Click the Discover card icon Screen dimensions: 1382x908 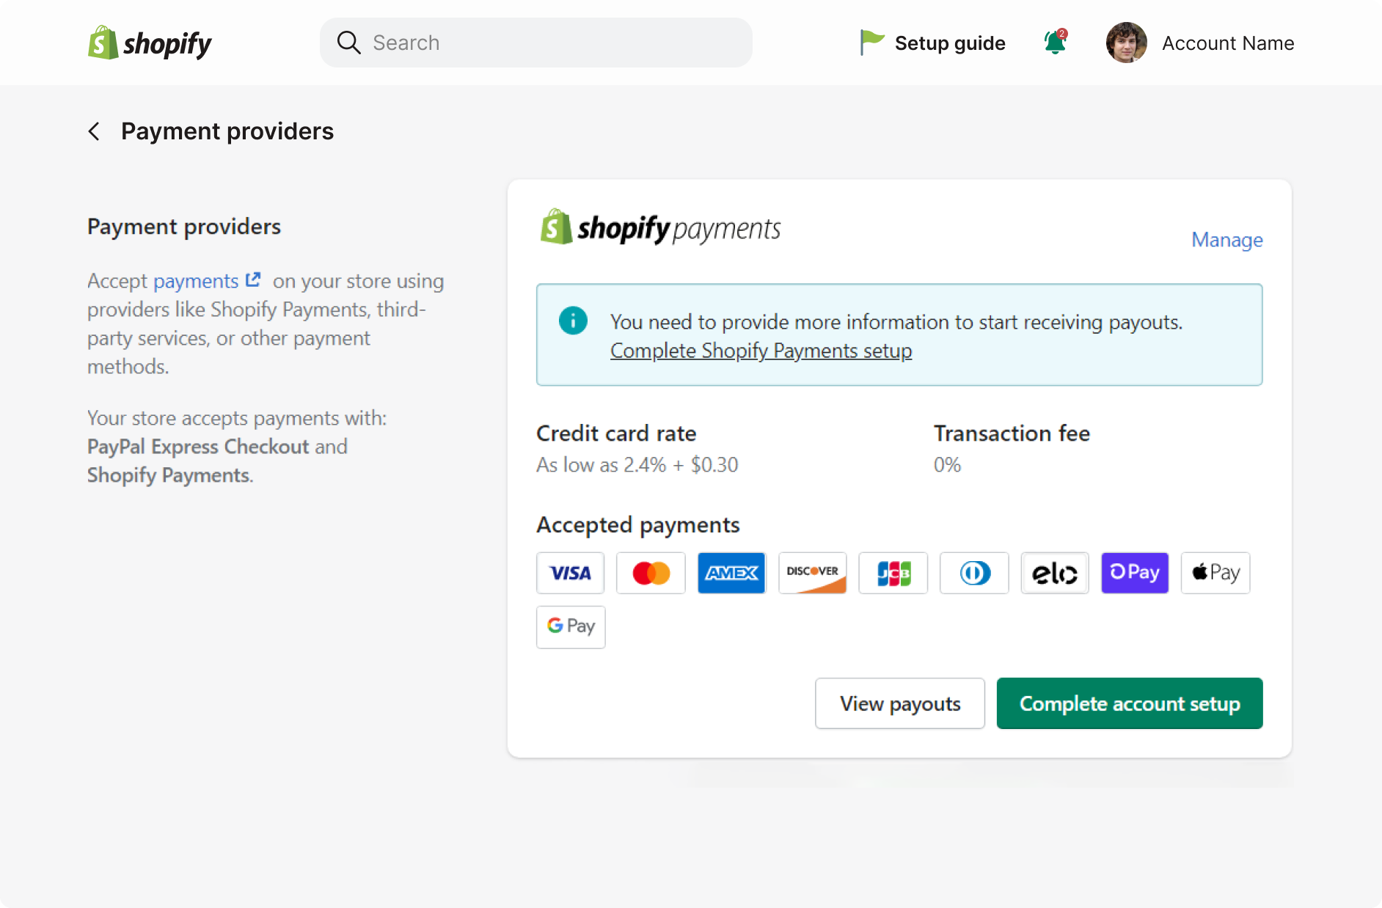(x=812, y=573)
